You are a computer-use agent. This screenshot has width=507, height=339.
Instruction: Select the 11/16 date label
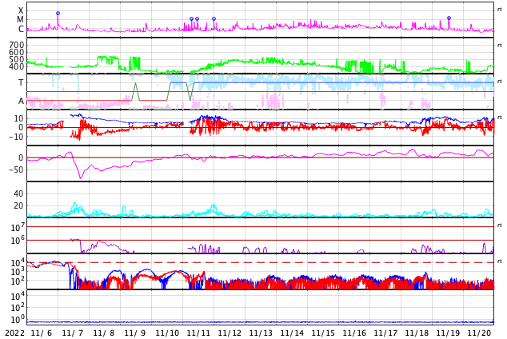point(354,333)
